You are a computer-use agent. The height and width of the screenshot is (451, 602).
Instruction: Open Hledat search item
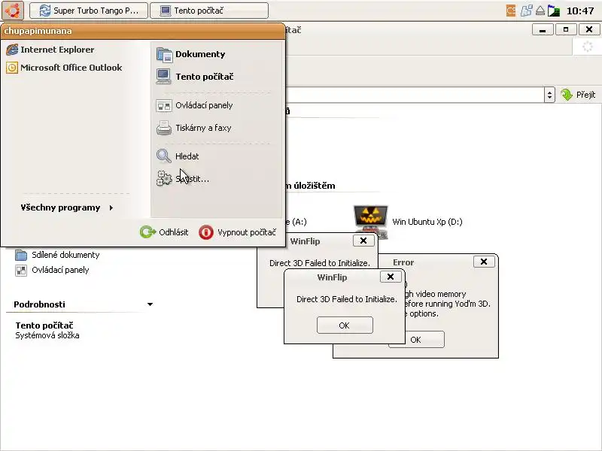(178, 156)
